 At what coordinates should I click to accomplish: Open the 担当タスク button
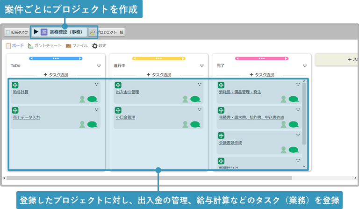tap(17, 32)
